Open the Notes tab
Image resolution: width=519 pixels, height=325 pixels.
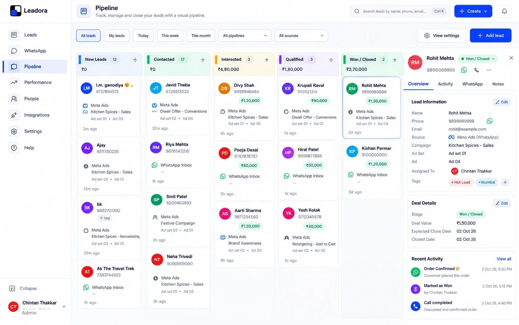[498, 84]
